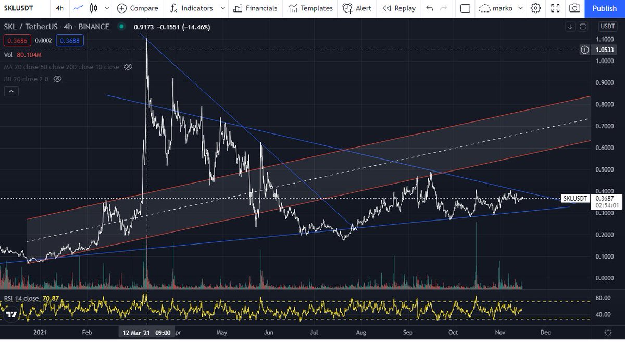
Task: Maximize chart pane icon
Action: [583, 27]
